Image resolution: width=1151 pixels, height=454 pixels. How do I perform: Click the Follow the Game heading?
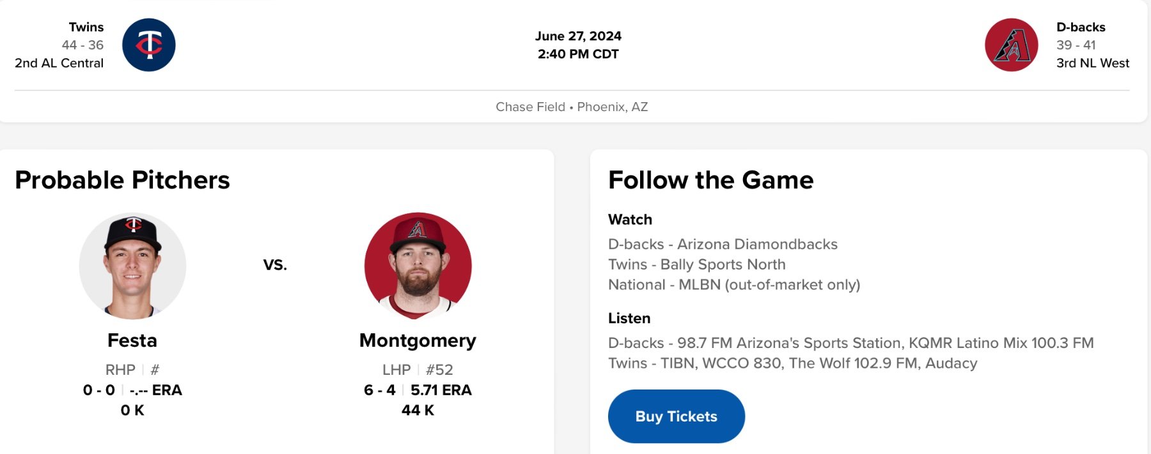(x=710, y=180)
